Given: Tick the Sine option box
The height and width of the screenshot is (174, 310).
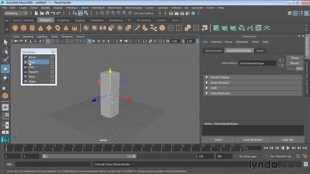Looking at the screenshot, I should [x=52, y=67].
